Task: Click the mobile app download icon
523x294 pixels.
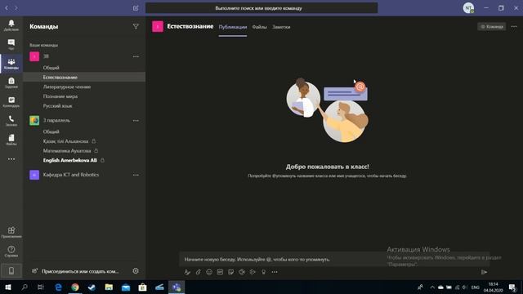Action: tap(11, 271)
